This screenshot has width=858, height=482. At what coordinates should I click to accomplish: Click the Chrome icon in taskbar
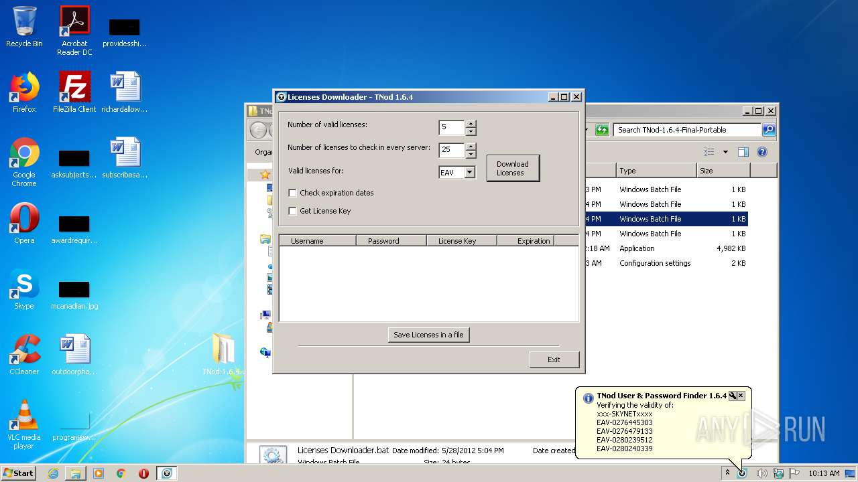(x=121, y=473)
